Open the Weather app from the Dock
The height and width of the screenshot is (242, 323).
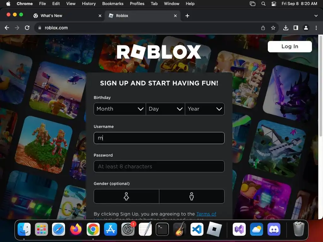[x=256, y=229]
